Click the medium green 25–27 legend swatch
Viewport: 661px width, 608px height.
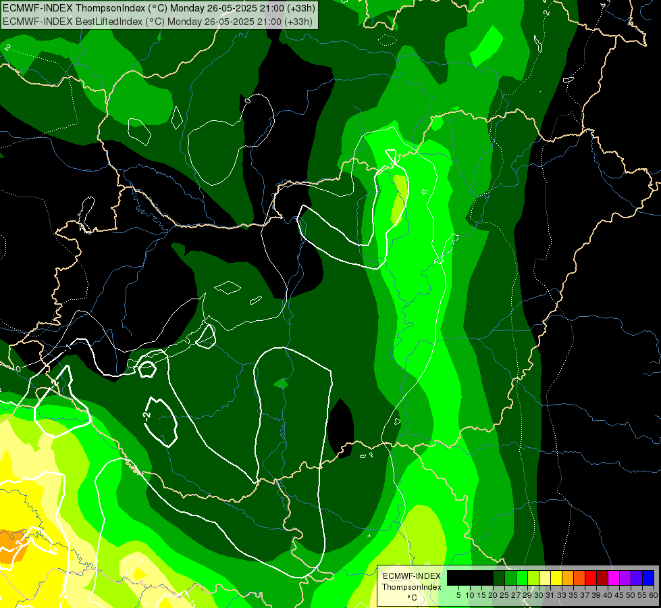click(x=510, y=578)
